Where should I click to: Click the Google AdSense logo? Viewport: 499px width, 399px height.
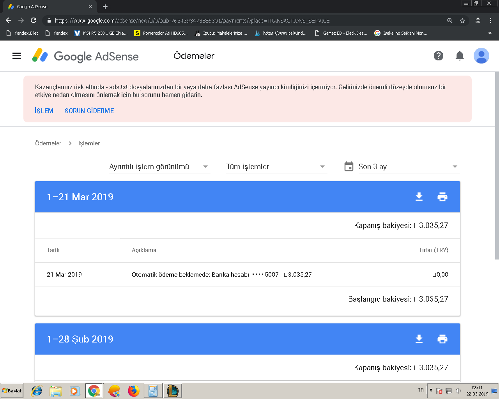[85, 56]
